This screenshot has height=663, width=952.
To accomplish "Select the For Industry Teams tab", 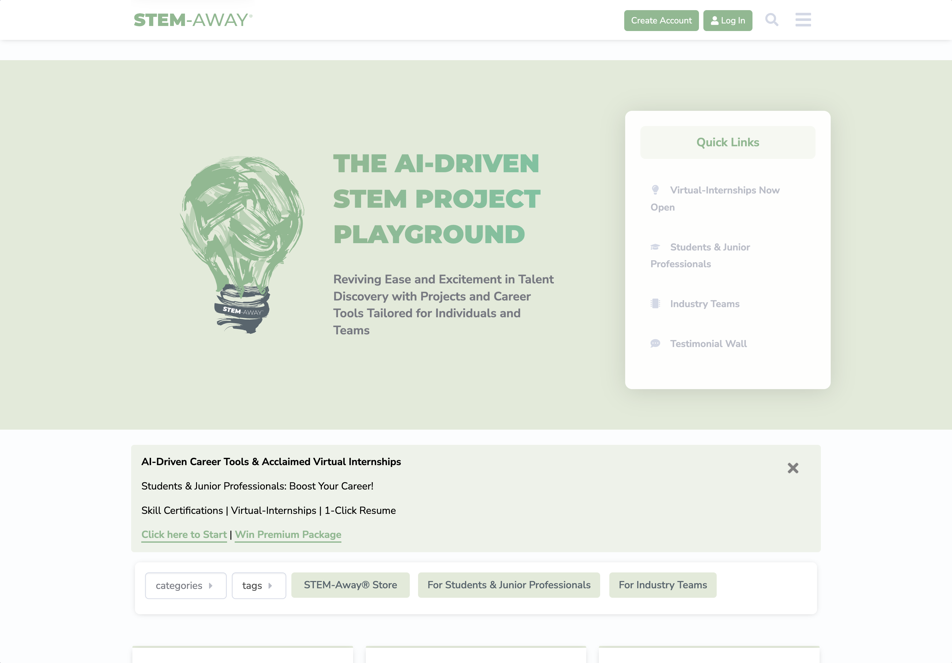I will [663, 585].
